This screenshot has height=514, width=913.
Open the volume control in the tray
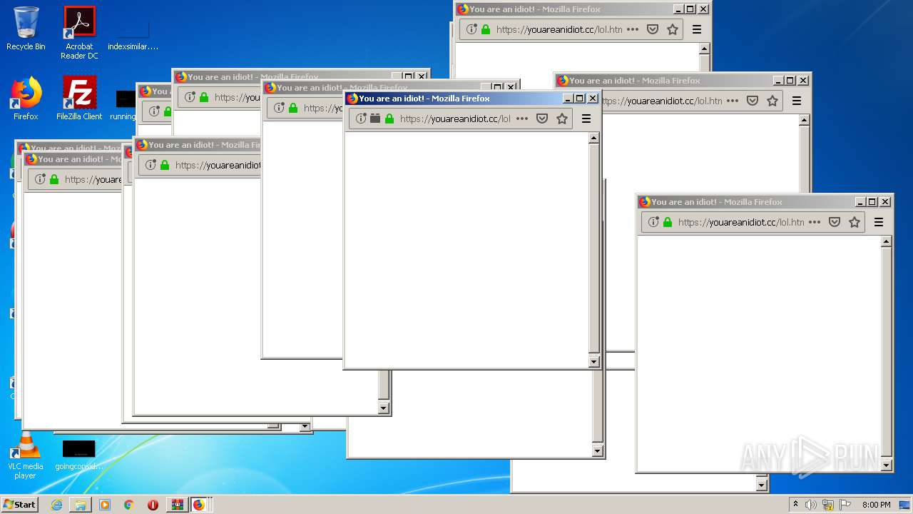pos(811,505)
